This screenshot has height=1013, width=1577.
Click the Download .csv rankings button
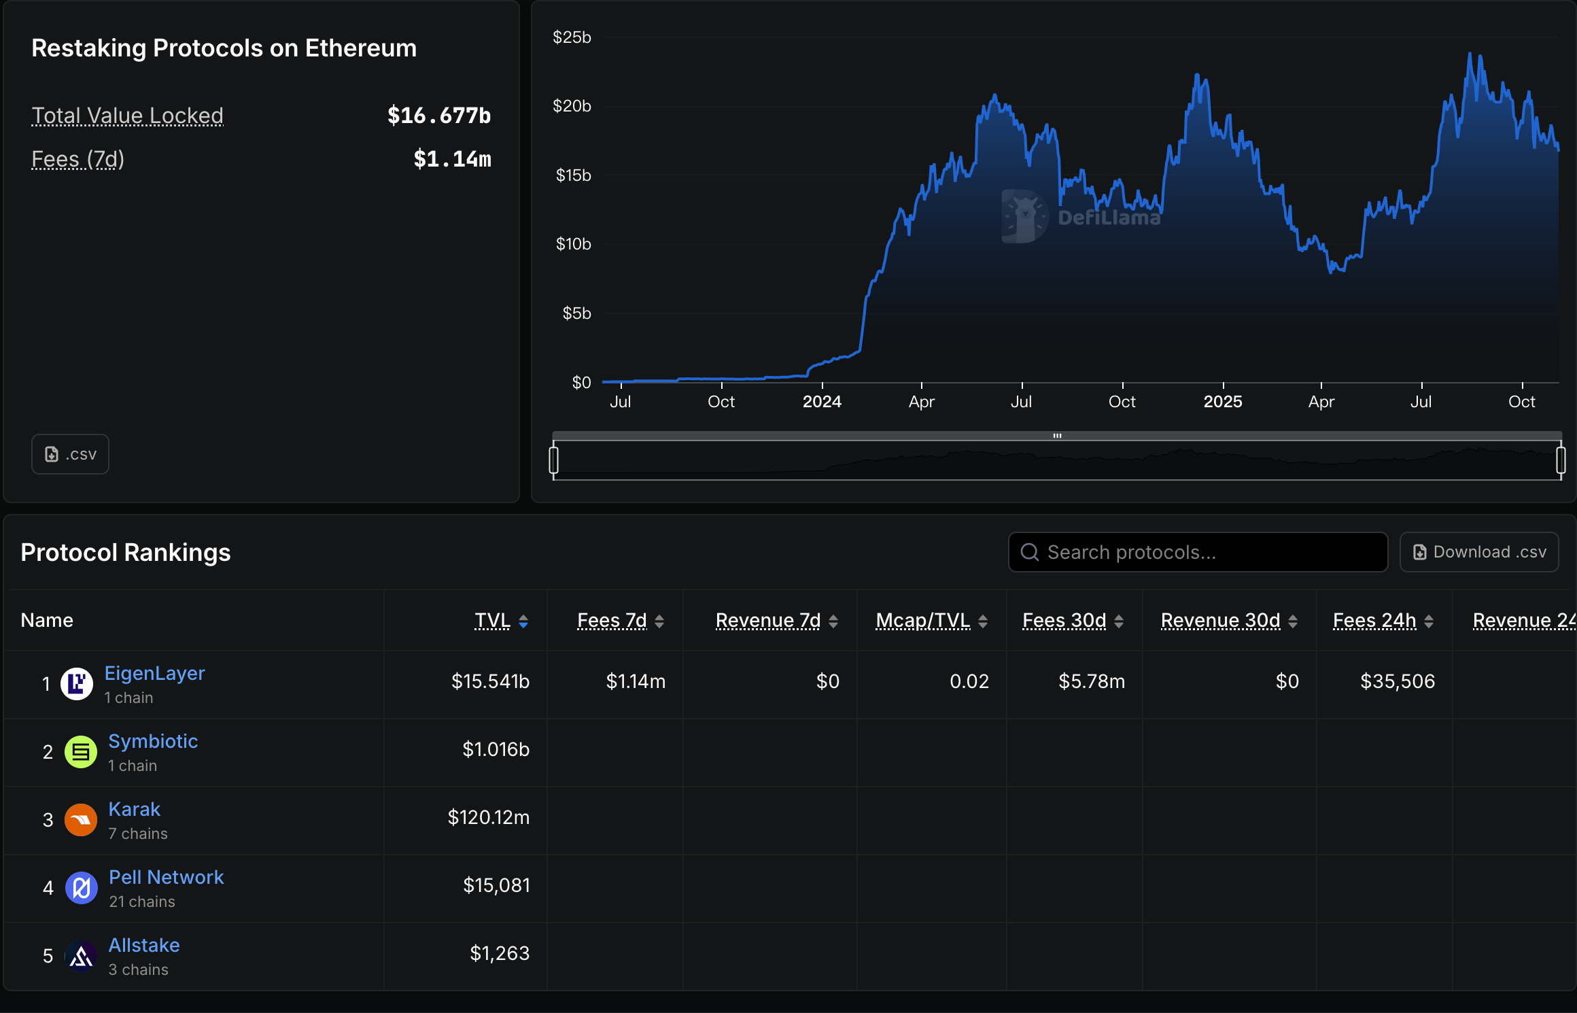click(x=1479, y=552)
